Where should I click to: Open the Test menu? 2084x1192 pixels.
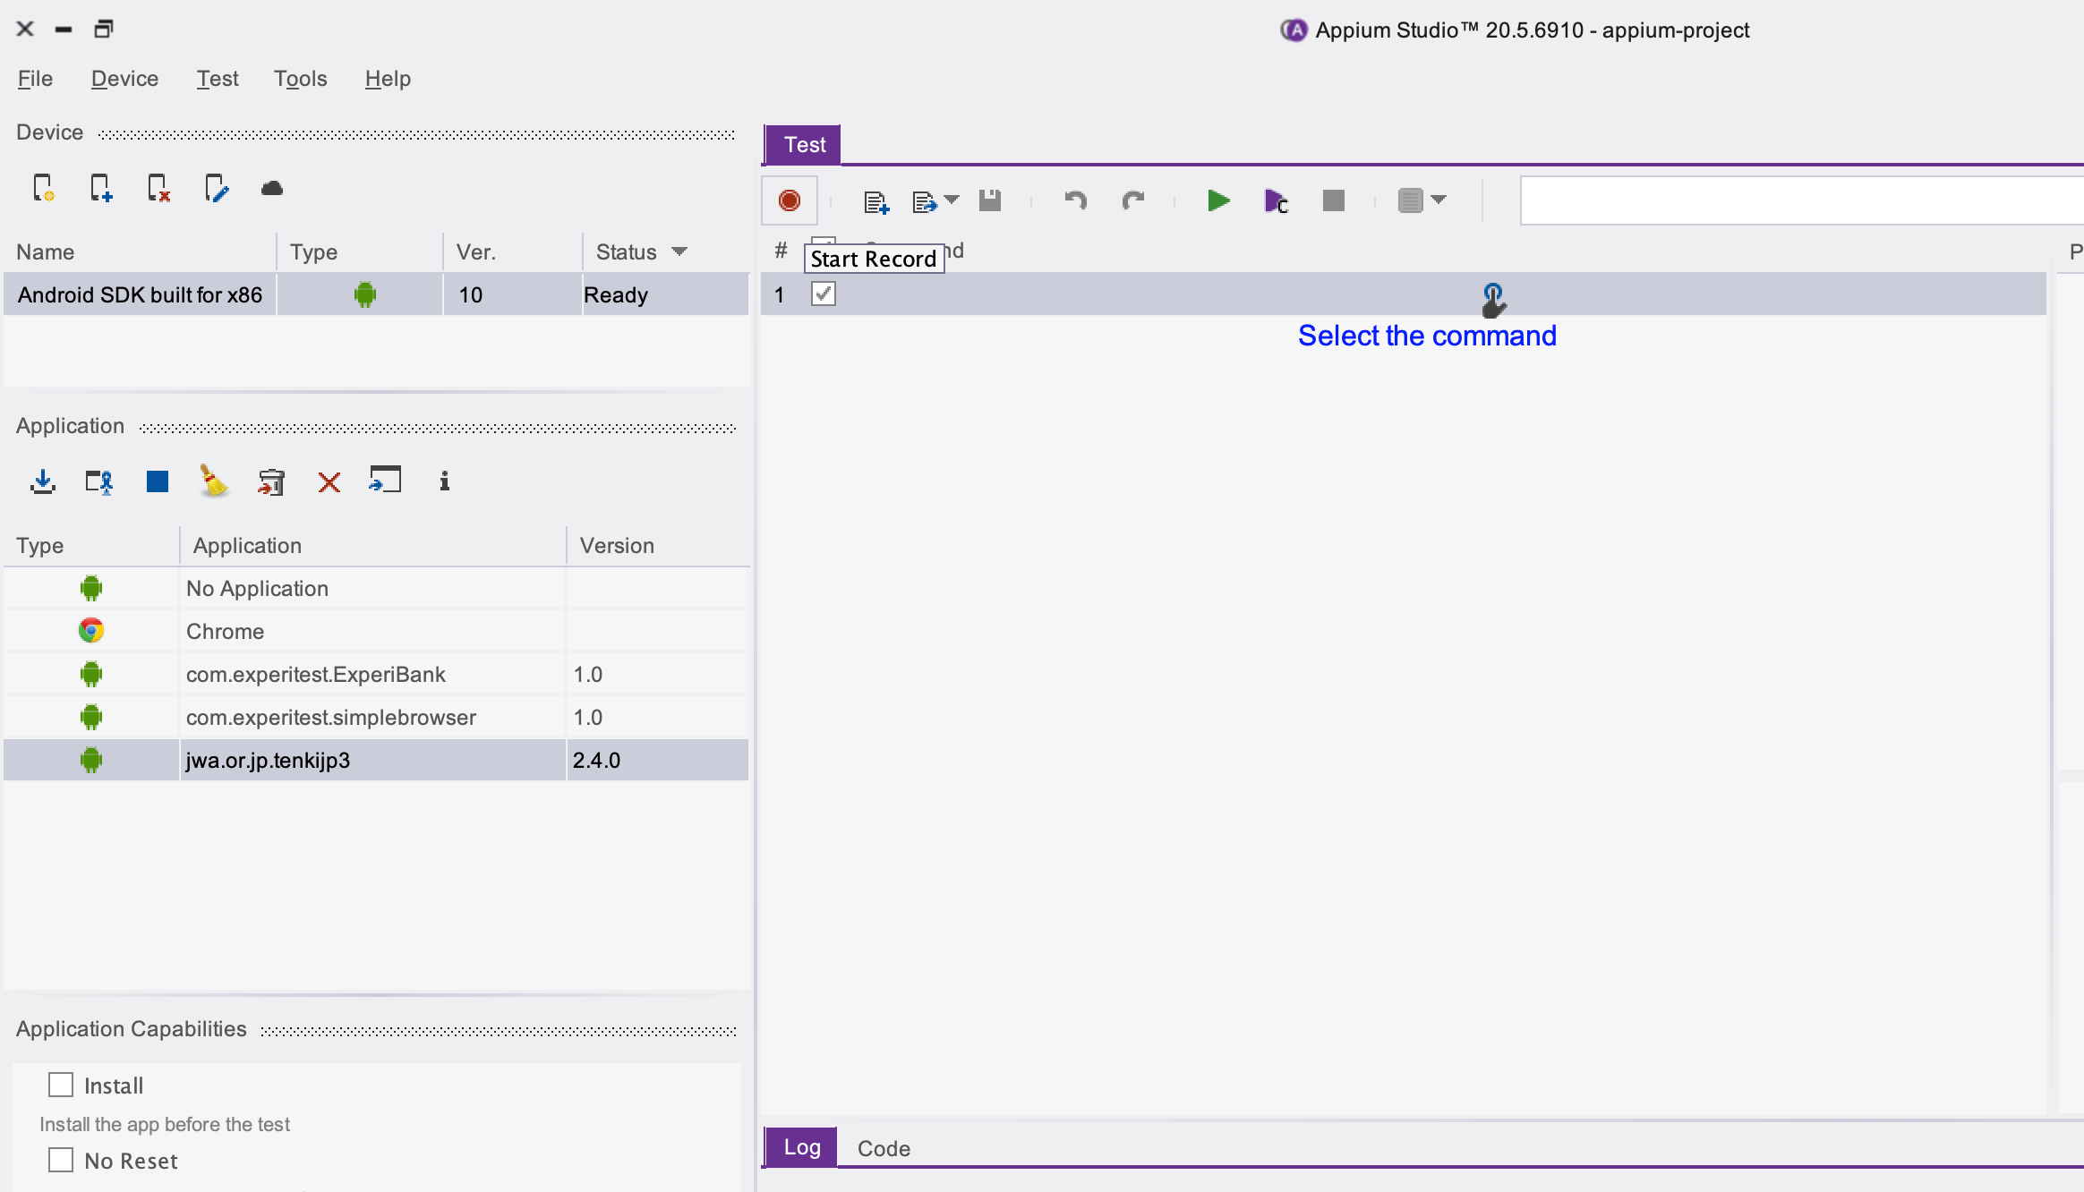[x=218, y=79]
